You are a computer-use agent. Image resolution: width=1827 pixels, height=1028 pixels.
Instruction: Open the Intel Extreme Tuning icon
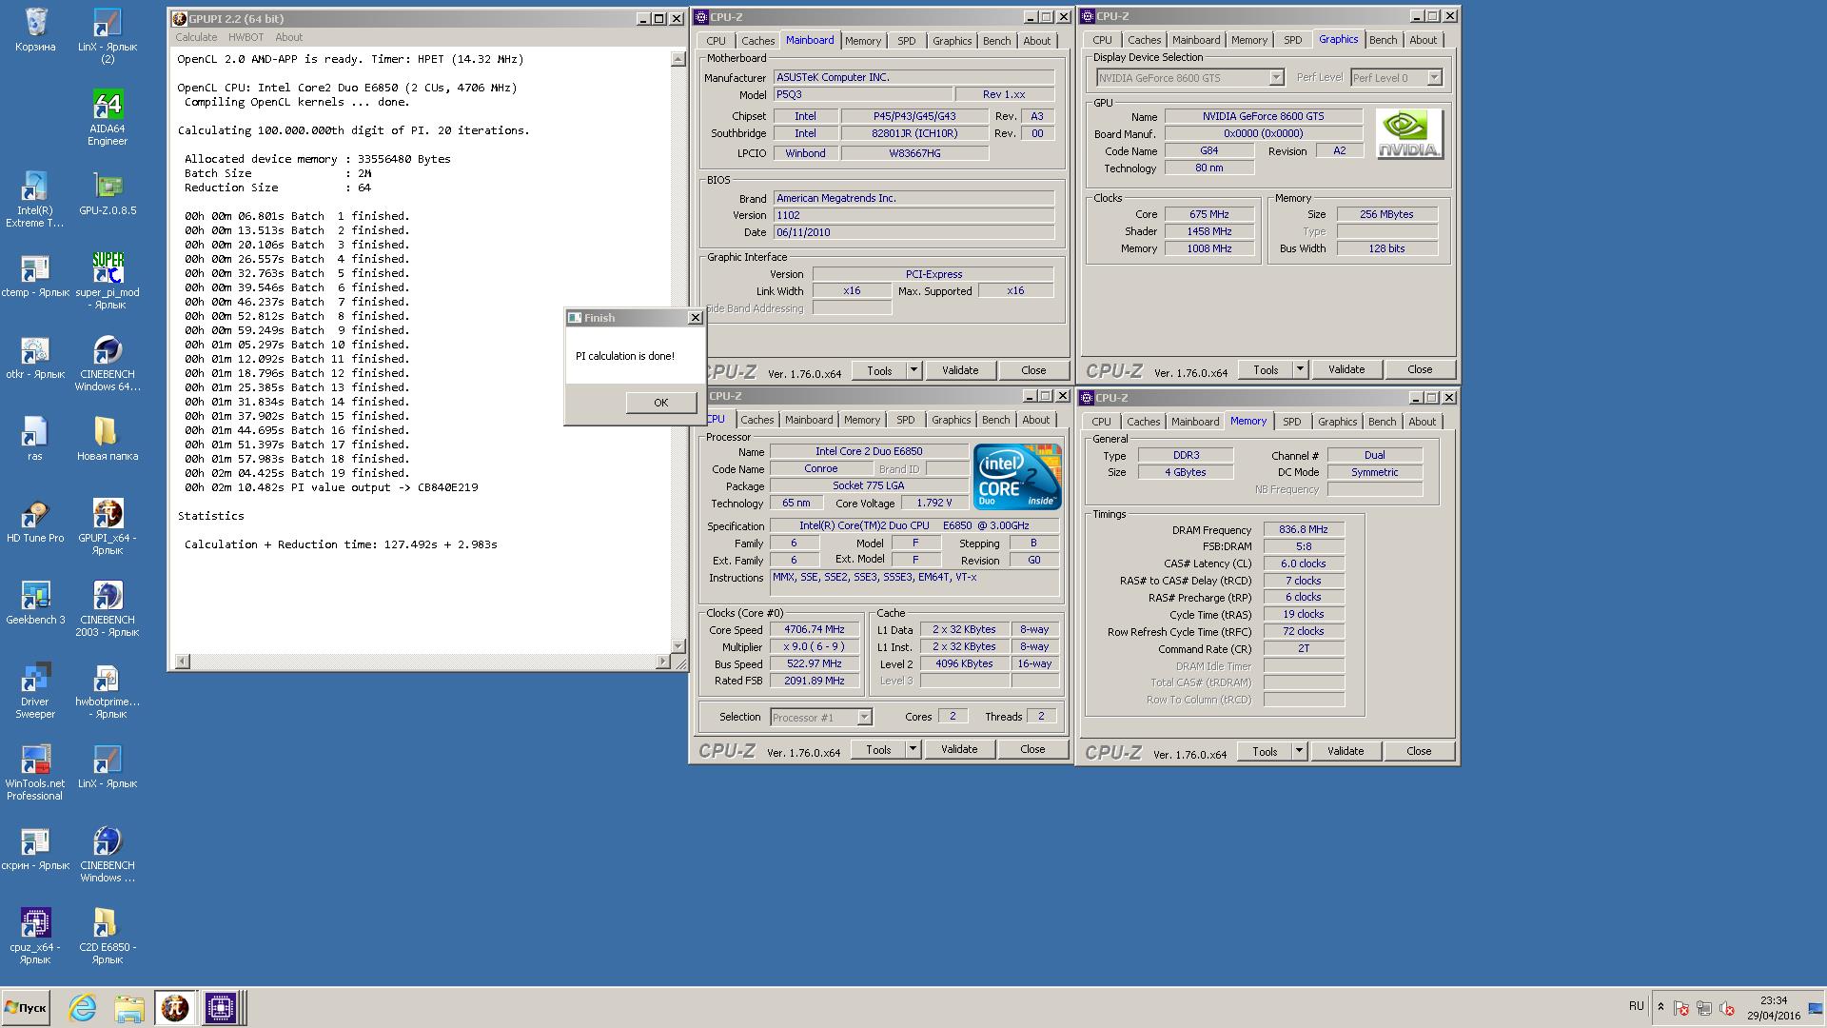[35, 200]
